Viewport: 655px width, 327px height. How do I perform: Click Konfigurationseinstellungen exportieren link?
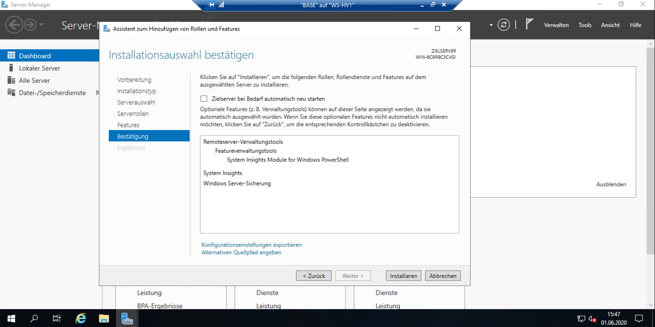click(251, 245)
